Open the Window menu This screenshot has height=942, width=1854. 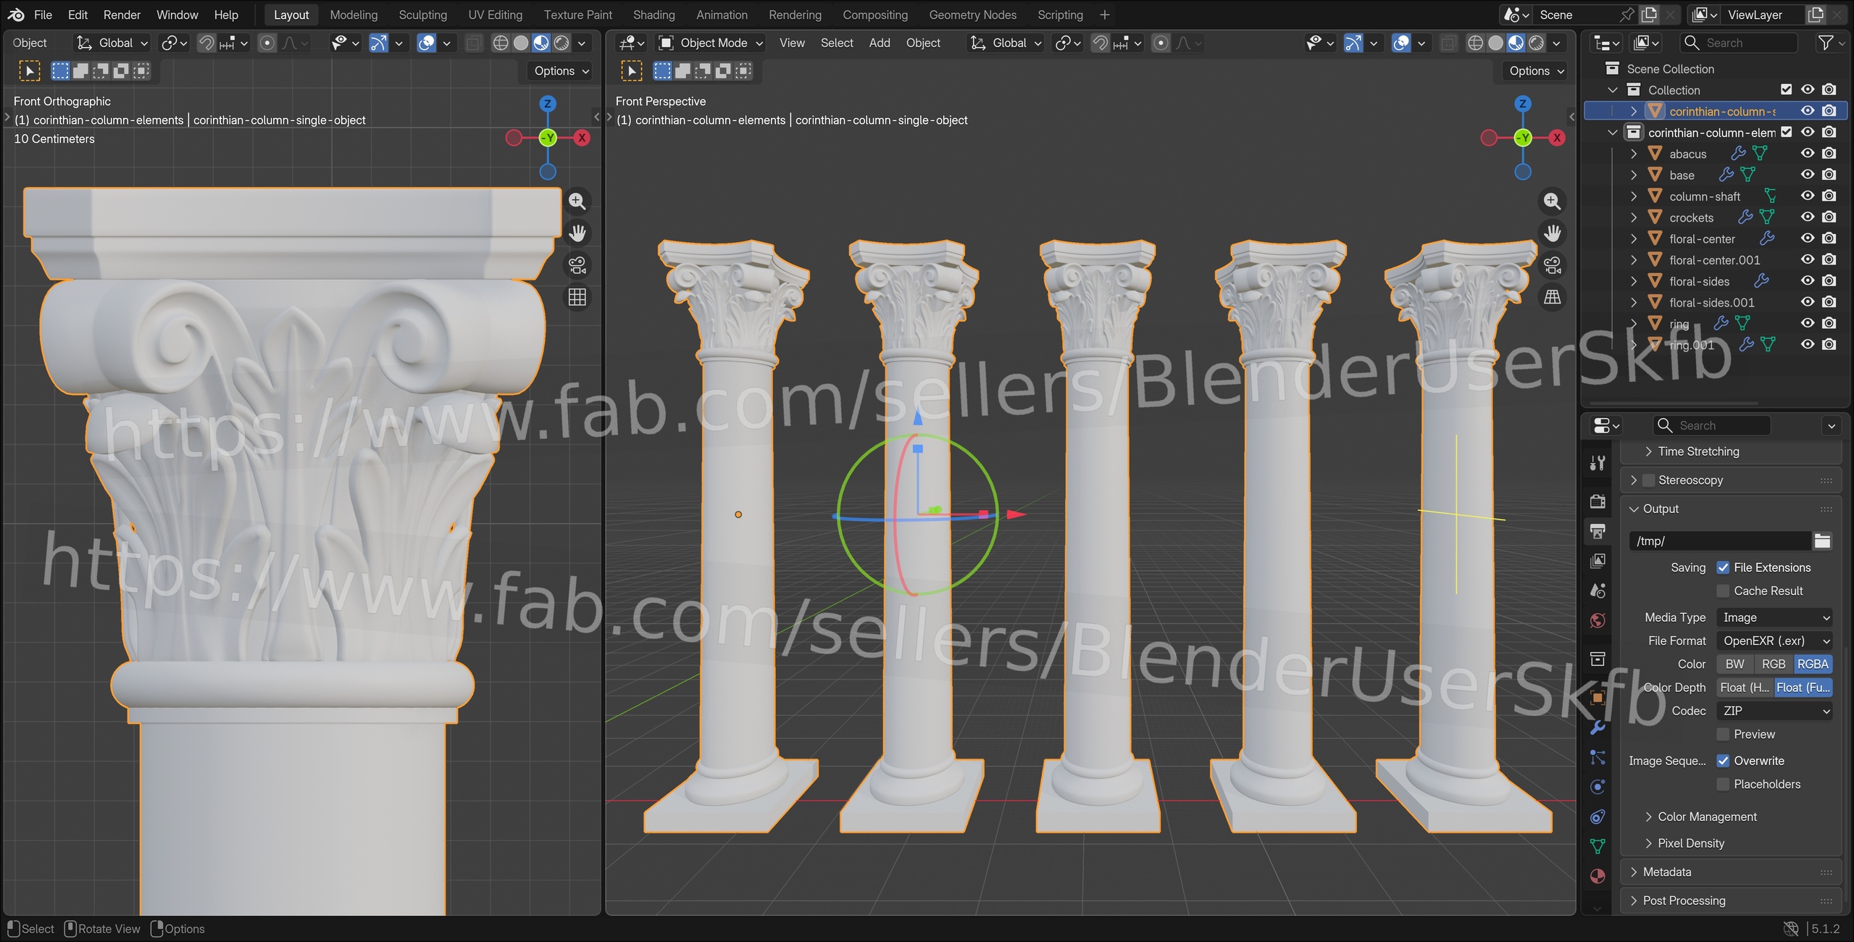coord(177,14)
